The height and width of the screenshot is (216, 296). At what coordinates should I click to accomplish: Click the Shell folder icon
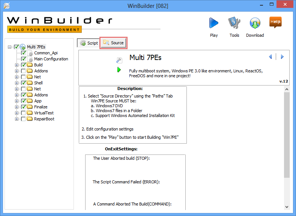(x=30, y=82)
